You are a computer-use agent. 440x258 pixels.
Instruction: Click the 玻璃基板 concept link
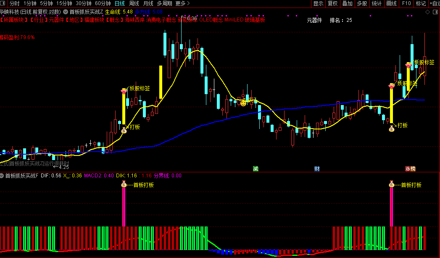point(255,20)
